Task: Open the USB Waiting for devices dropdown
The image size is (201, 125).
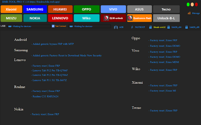Action: (x=29, y=26)
